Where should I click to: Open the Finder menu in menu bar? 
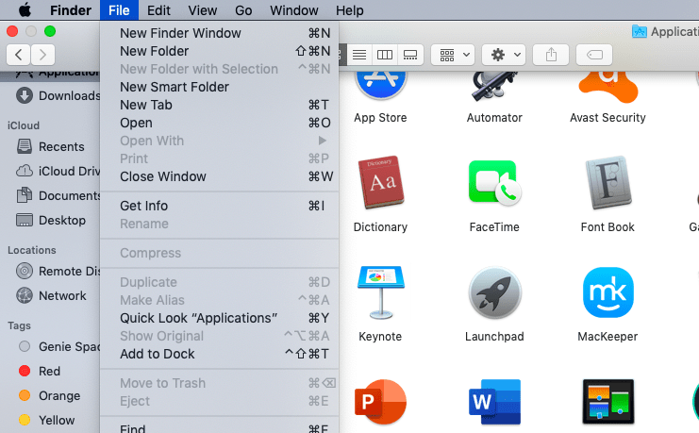(71, 9)
